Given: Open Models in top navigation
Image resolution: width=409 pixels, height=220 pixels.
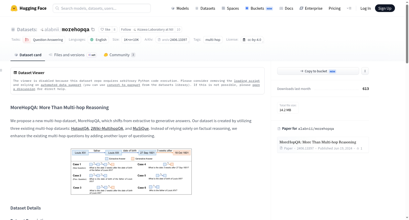Looking at the screenshot, I should [x=180, y=8].
